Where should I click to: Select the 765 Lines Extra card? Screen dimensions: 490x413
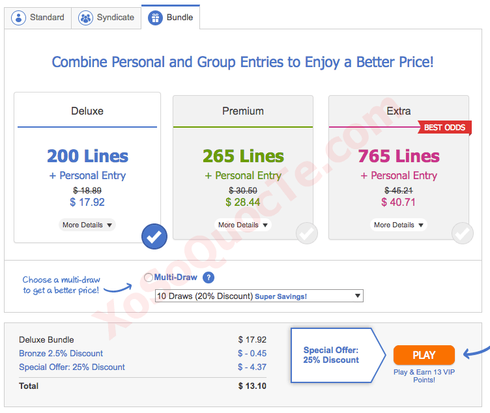coord(398,156)
